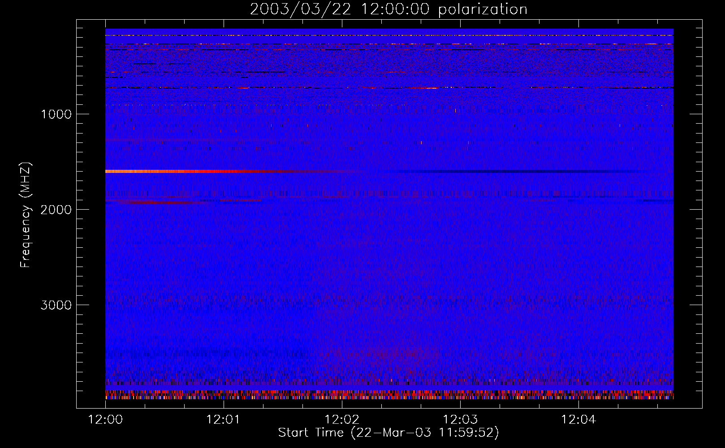The width and height of the screenshot is (725, 448).
Task: Click the 12:02 time tick label
Action: click(342, 420)
